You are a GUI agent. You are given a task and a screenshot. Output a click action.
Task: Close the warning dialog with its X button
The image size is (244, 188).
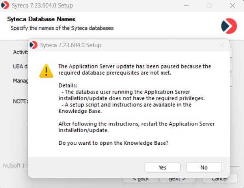tap(221, 45)
